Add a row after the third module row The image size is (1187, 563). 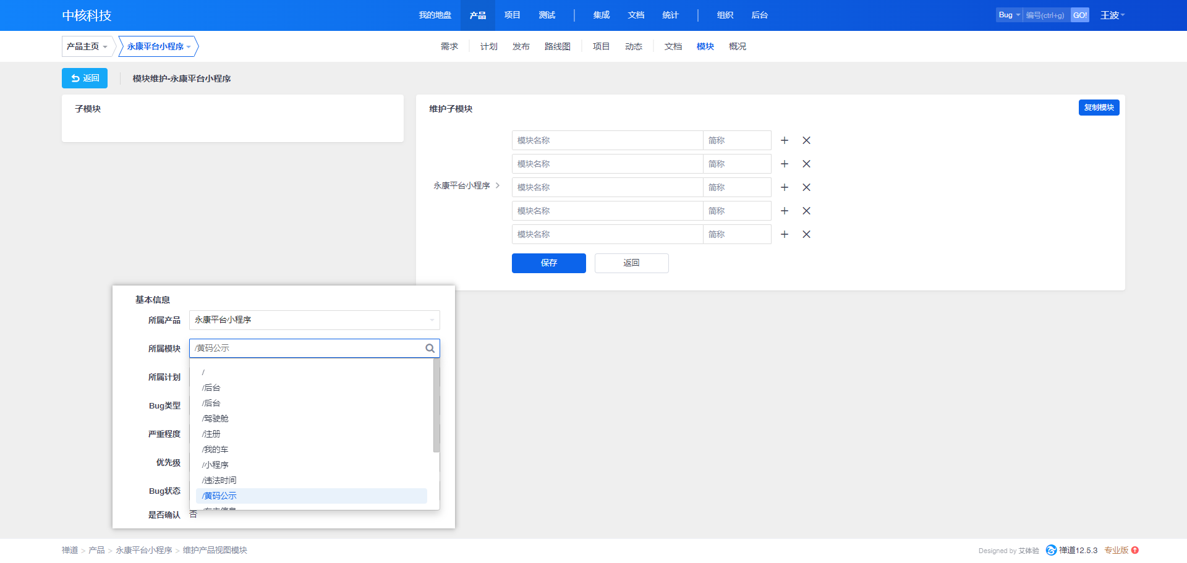[x=785, y=187]
